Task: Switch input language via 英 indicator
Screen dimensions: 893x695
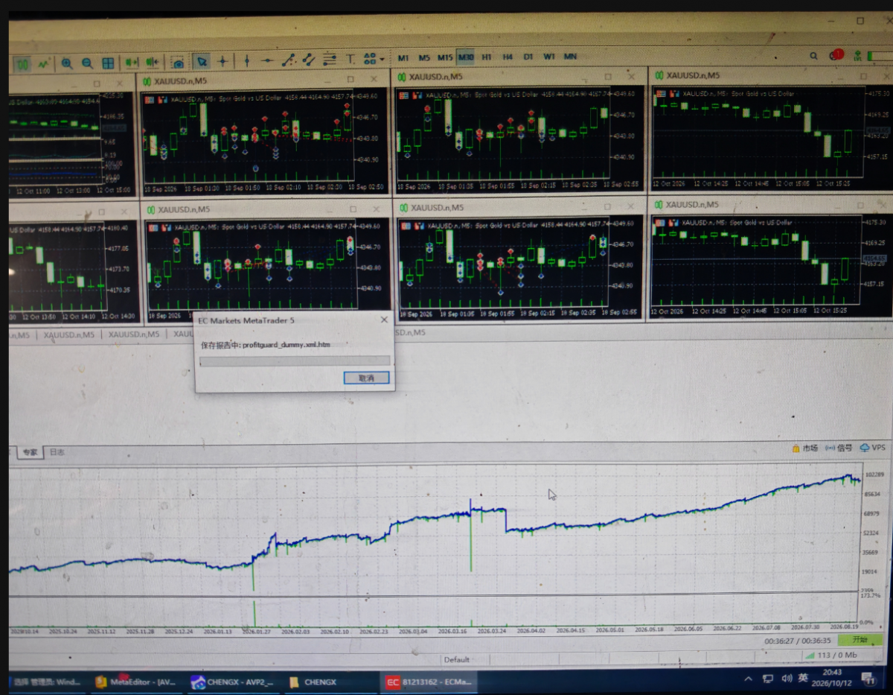Action: pyautogui.click(x=803, y=678)
